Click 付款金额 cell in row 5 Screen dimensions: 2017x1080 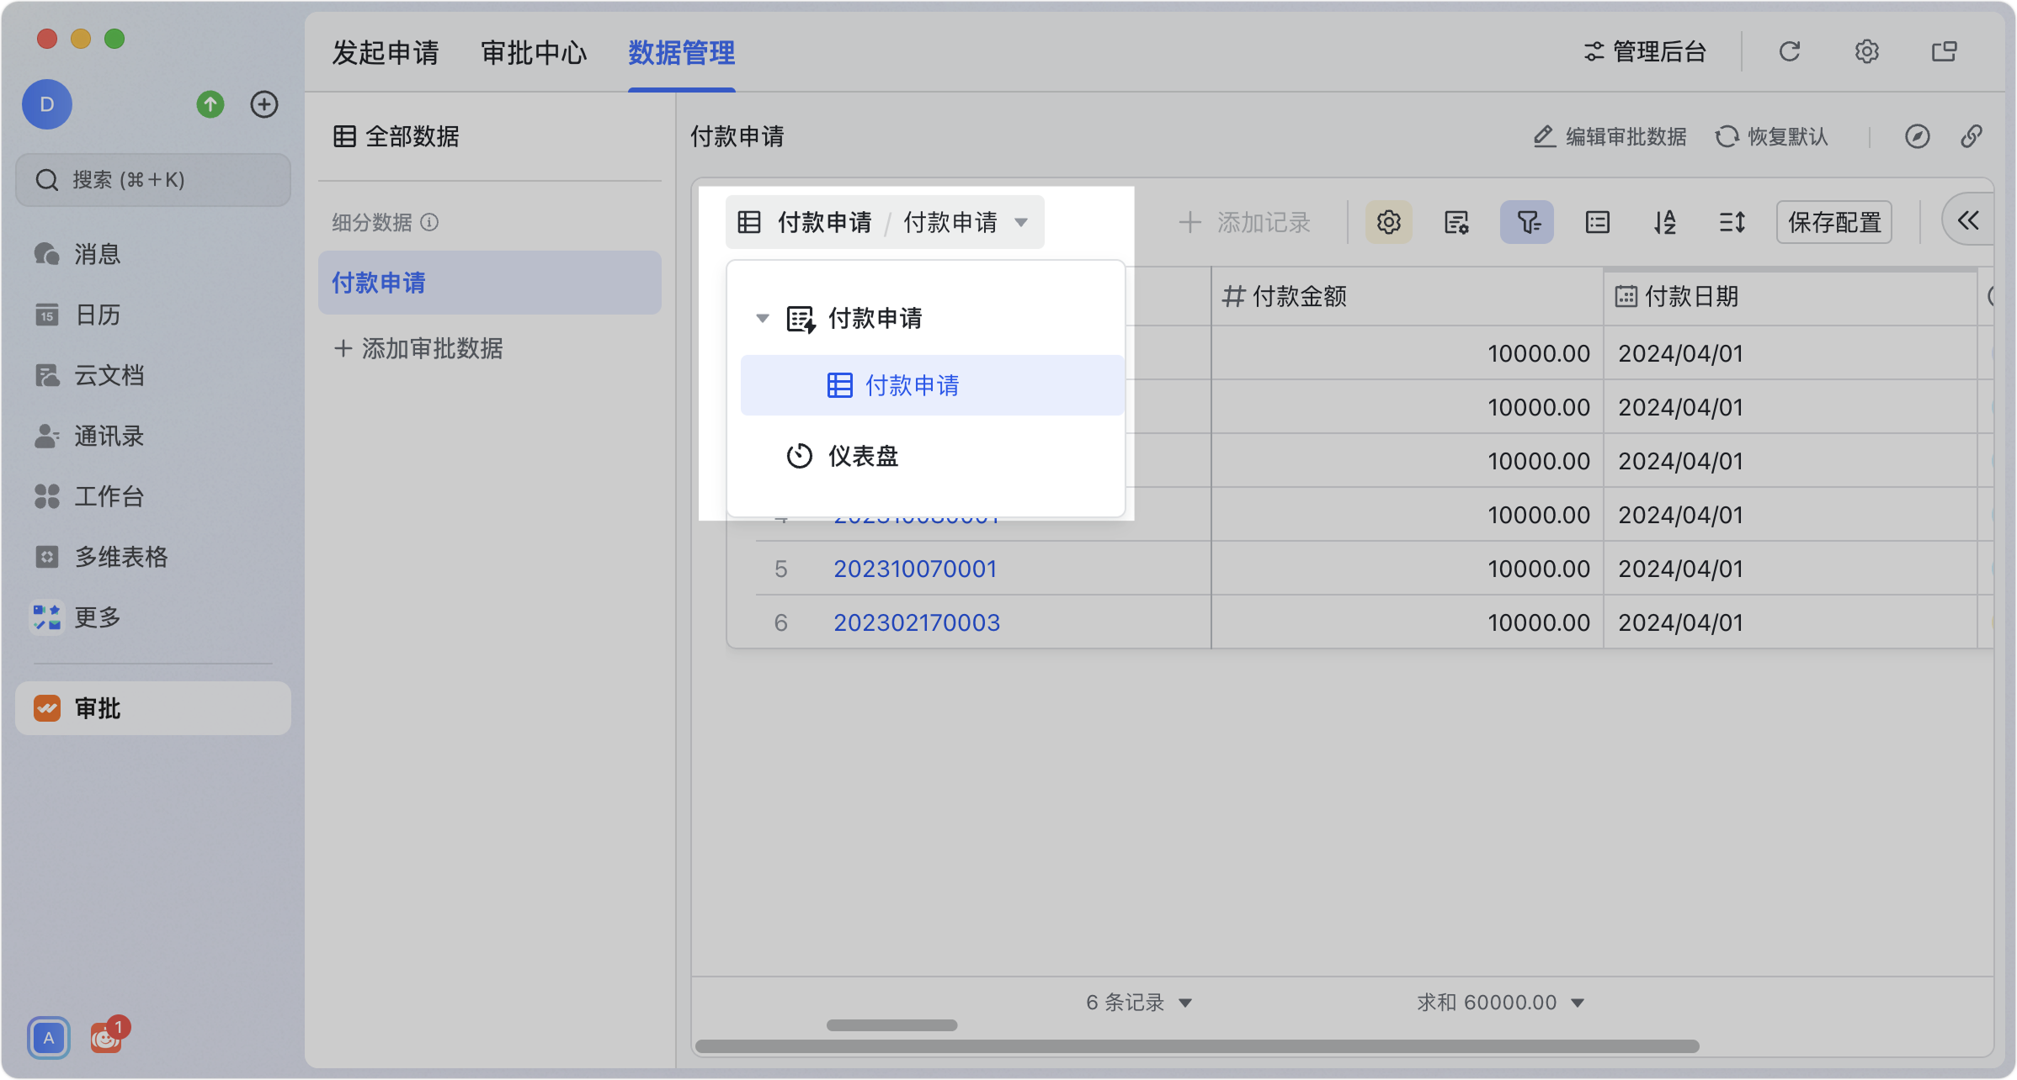coord(1407,569)
